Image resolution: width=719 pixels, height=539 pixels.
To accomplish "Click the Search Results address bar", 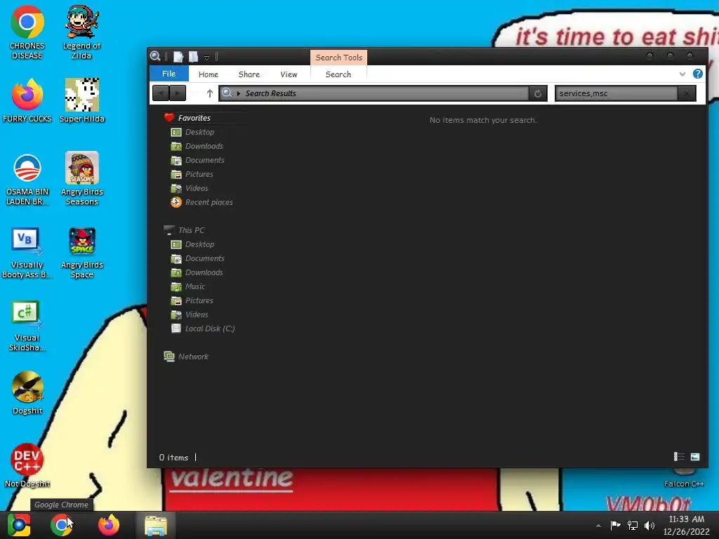I will tap(374, 93).
